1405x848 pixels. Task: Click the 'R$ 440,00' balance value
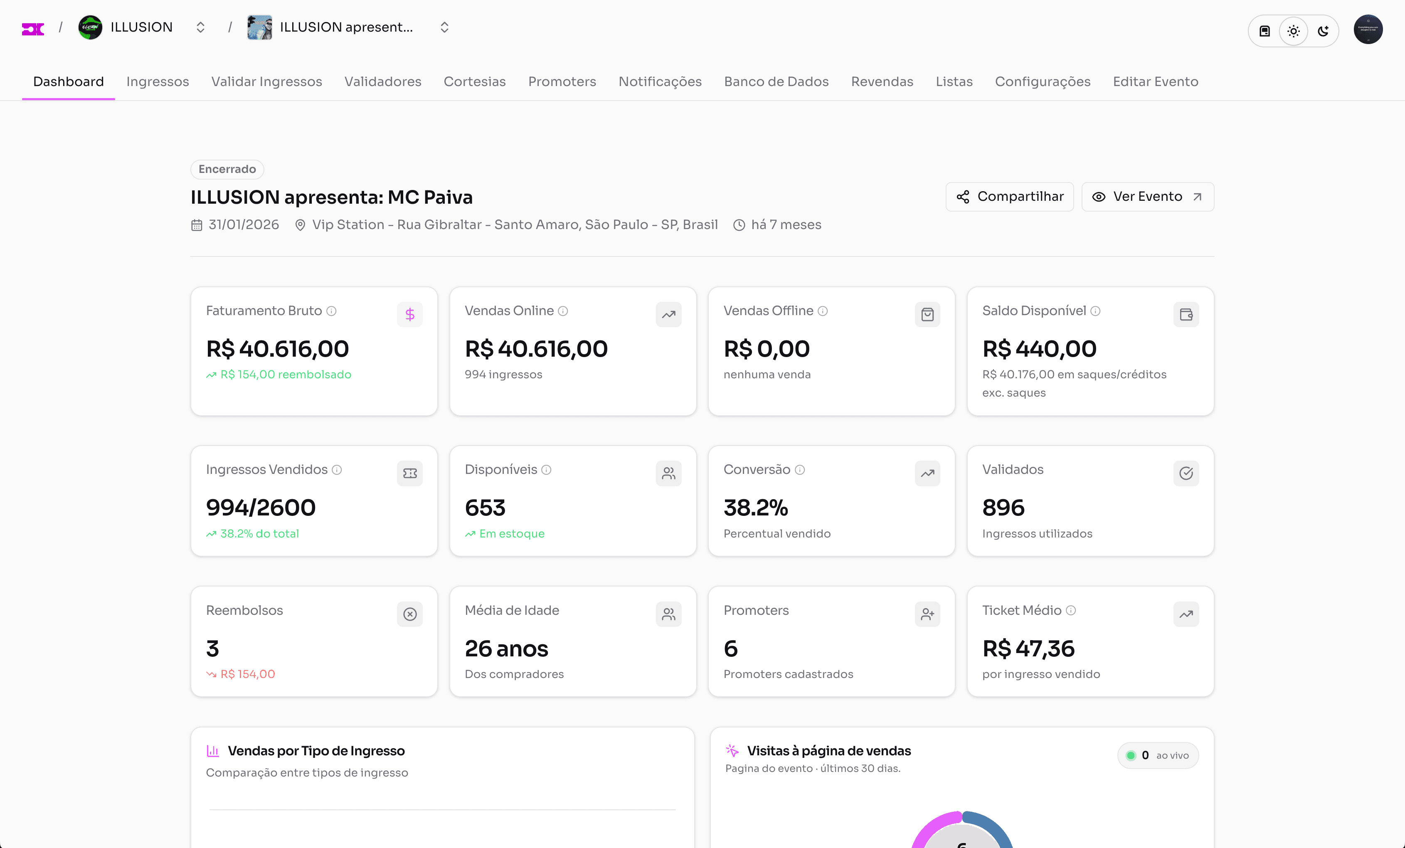click(1039, 348)
